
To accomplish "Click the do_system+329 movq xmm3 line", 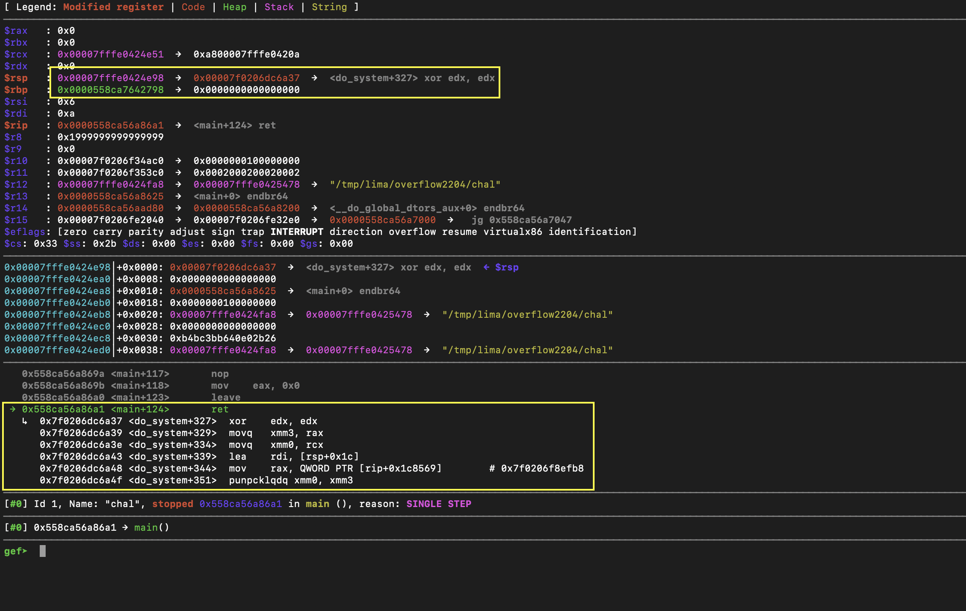I will (181, 433).
